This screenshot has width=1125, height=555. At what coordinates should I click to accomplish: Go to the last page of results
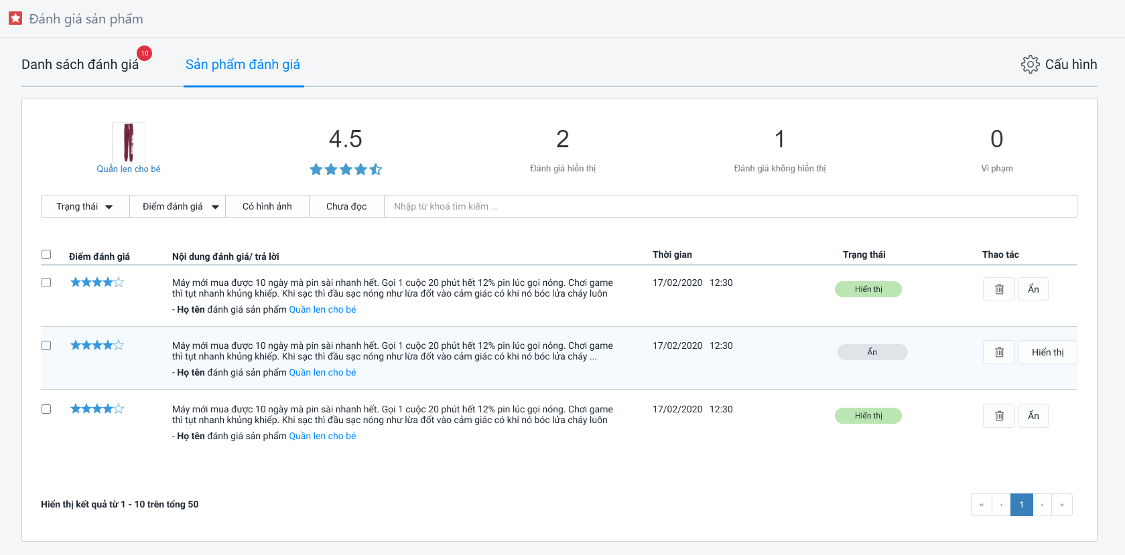coord(1061,505)
